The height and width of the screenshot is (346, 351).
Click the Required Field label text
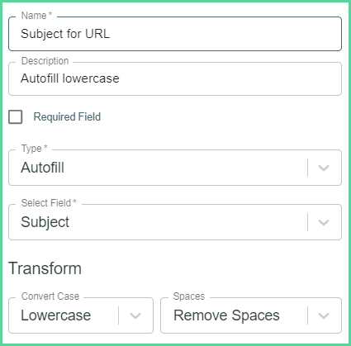pyautogui.click(x=67, y=116)
